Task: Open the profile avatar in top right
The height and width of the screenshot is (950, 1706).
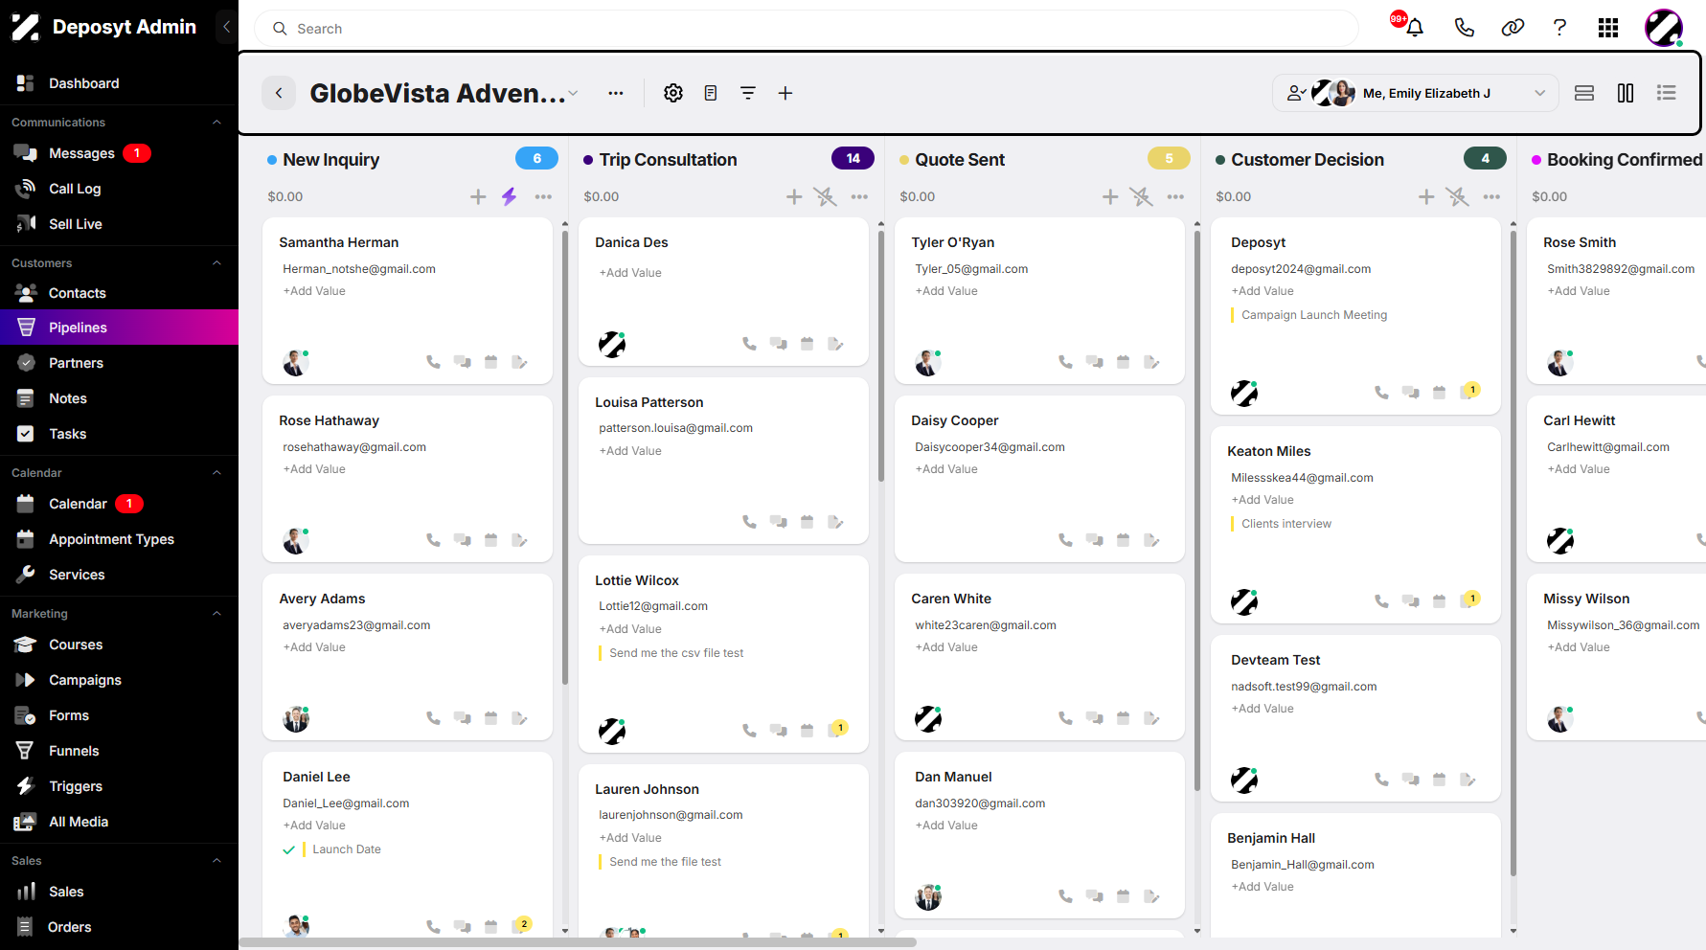Action: 1664,28
